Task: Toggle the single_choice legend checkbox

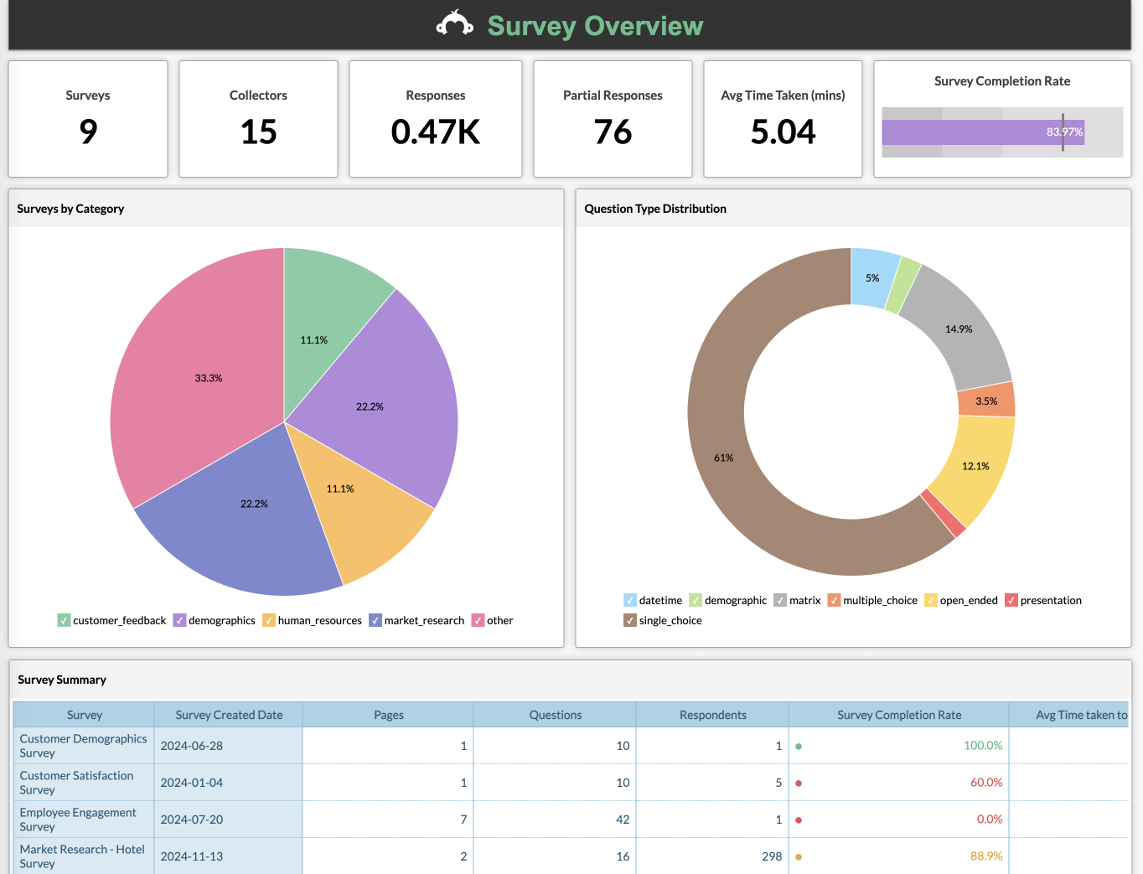Action: coord(630,620)
